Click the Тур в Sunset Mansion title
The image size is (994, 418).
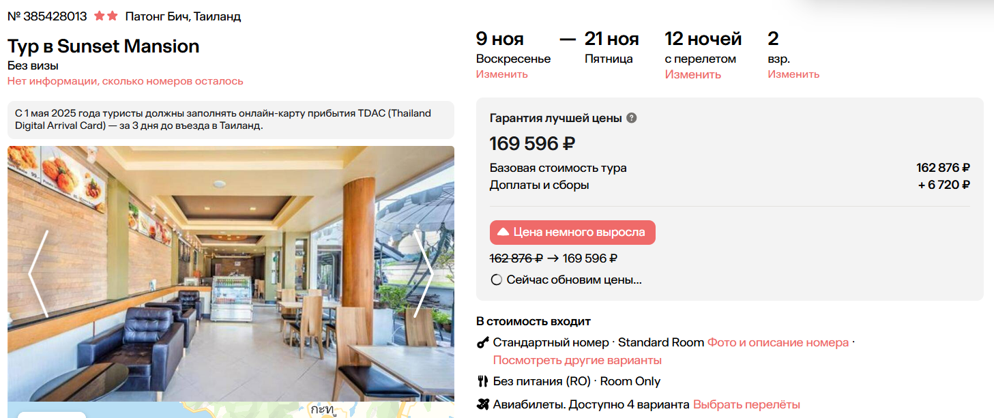click(104, 46)
